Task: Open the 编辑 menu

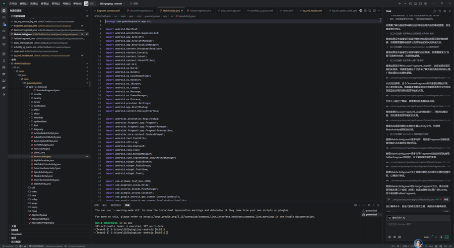Action: pos(23,3)
